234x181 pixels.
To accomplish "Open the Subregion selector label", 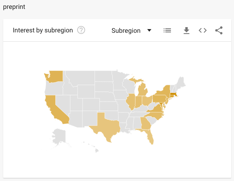I will 126,31.
